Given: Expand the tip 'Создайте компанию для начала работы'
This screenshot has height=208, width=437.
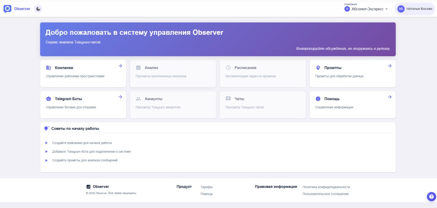Looking at the screenshot, I should [x=82, y=143].
